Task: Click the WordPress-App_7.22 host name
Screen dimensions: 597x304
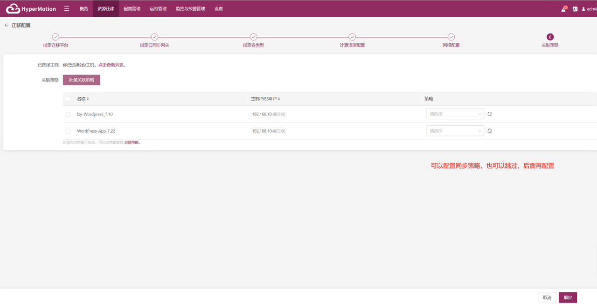Action: coord(96,131)
